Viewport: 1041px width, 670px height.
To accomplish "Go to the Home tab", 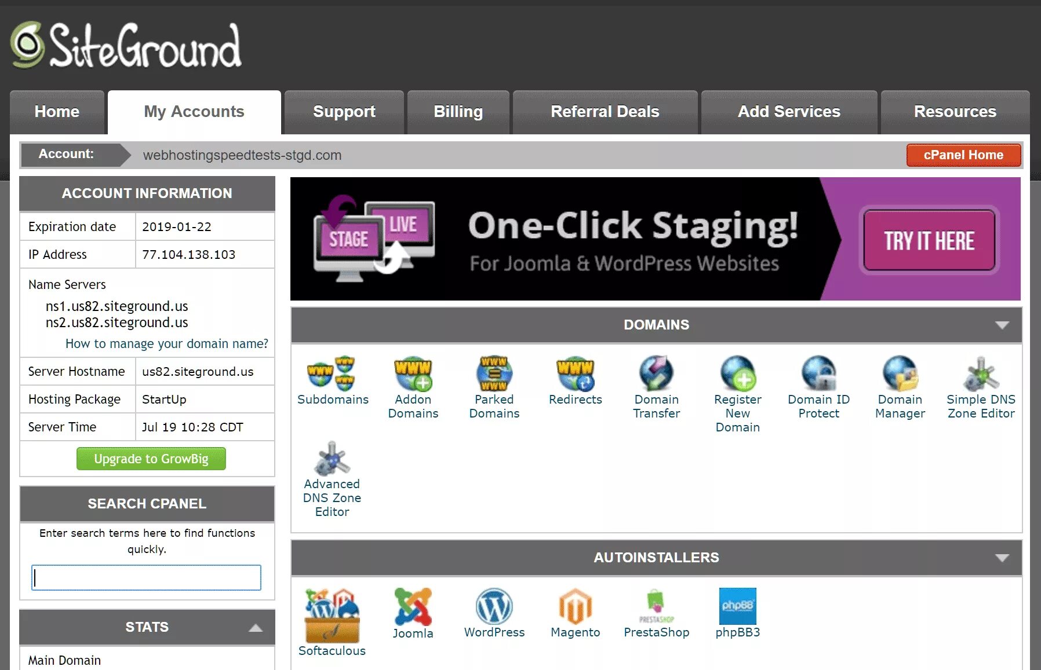I will 57,112.
